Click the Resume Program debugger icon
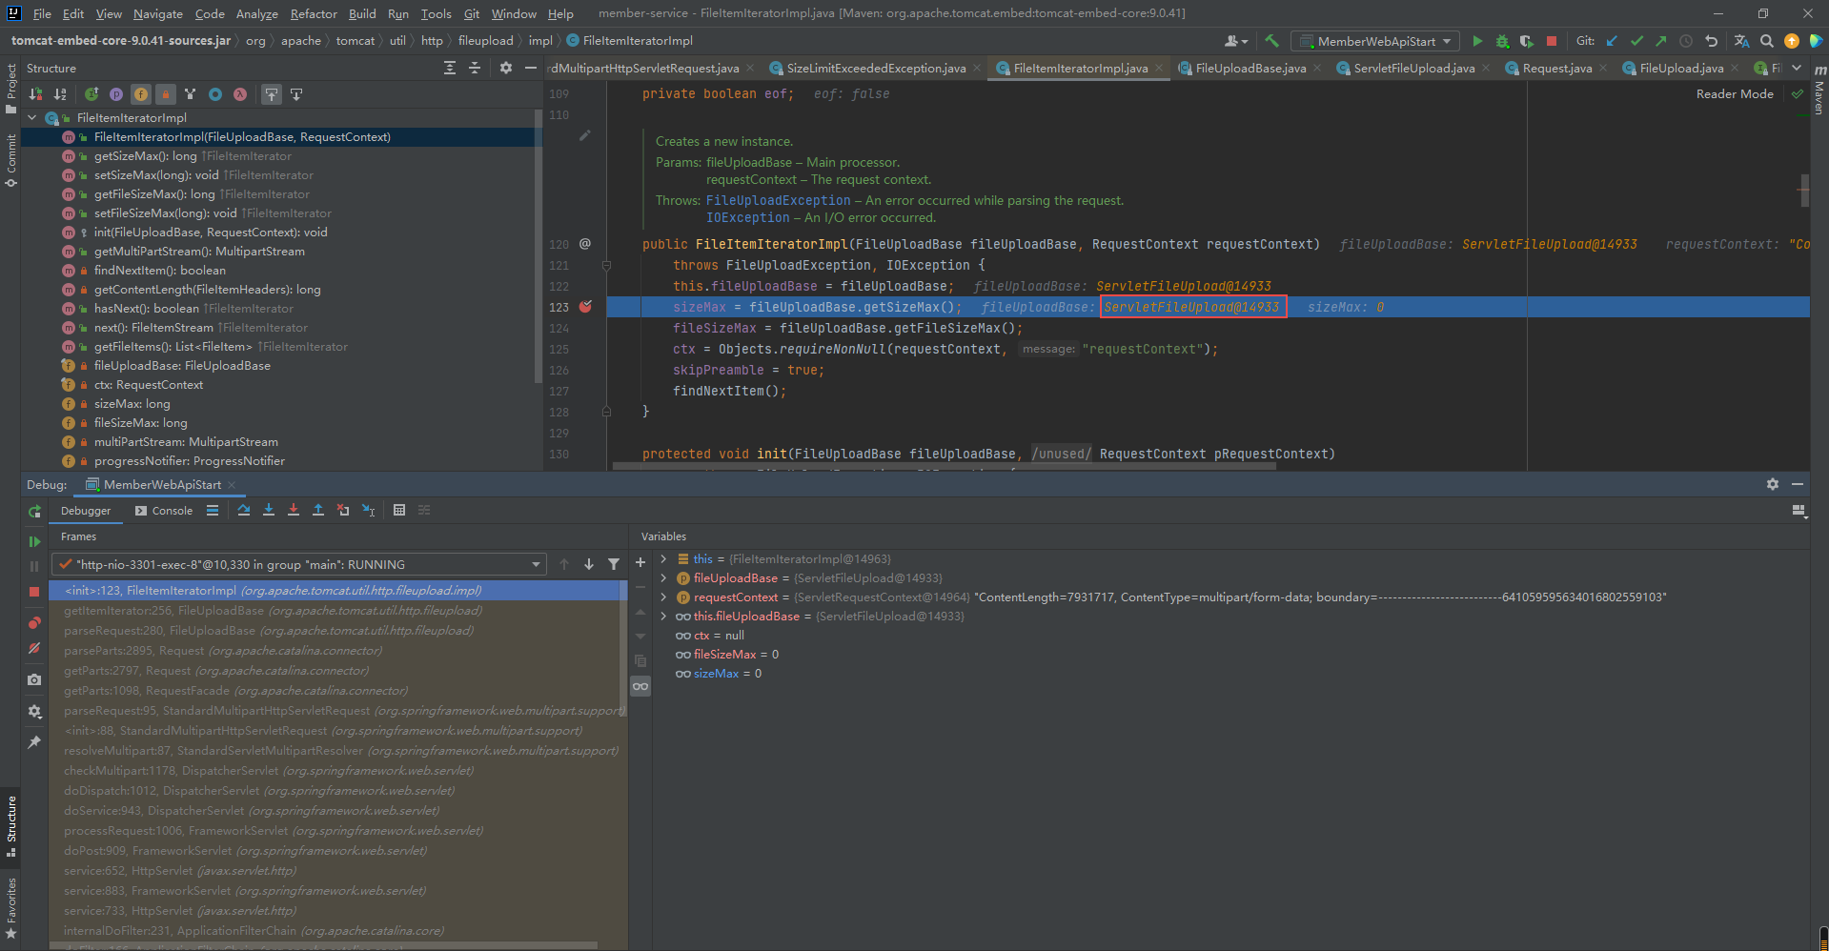The width and height of the screenshot is (1829, 951). [34, 541]
